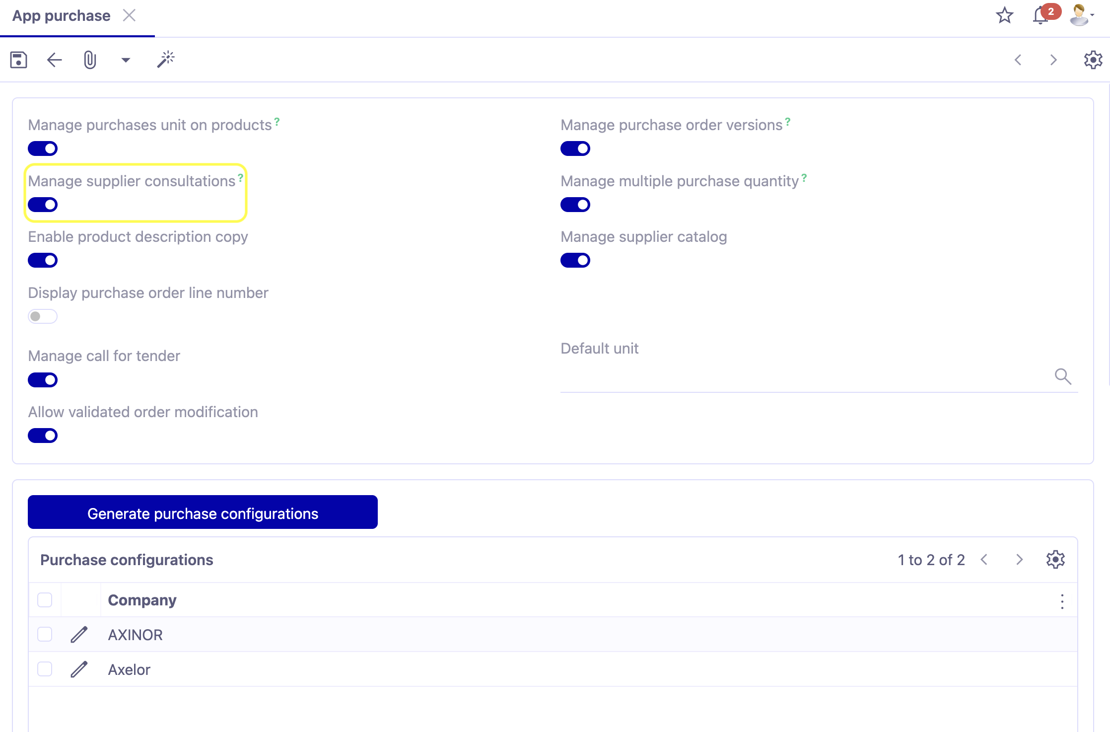Attach a file using the paperclip icon
Viewport: 1110px width, 732px height.
point(89,60)
